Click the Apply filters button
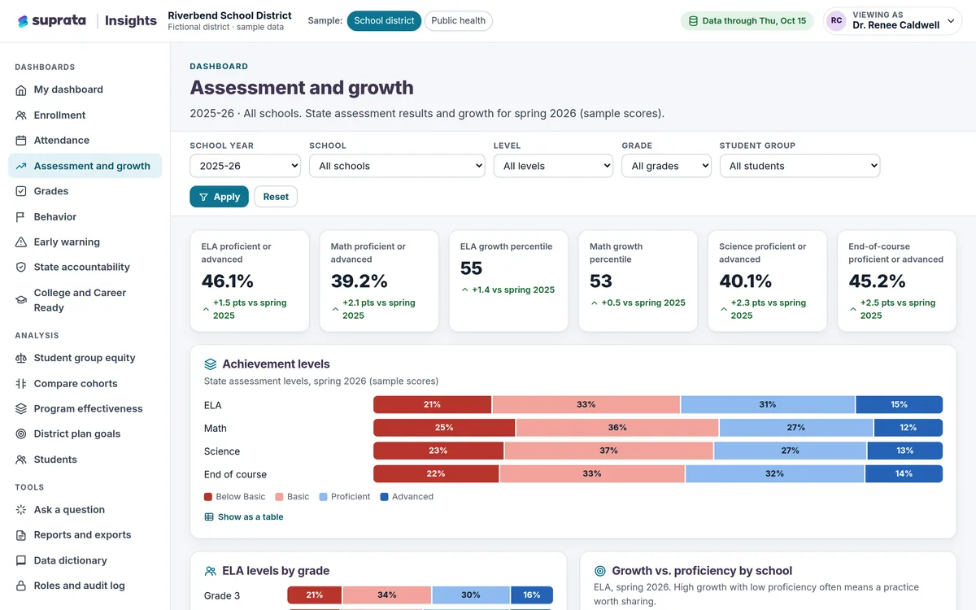 coord(220,197)
